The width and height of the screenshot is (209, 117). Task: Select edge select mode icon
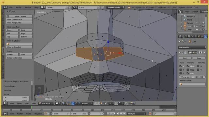click(98, 103)
